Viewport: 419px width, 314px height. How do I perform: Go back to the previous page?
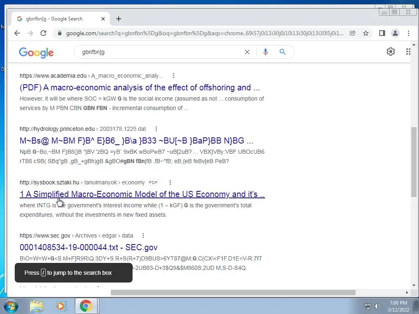[17, 33]
